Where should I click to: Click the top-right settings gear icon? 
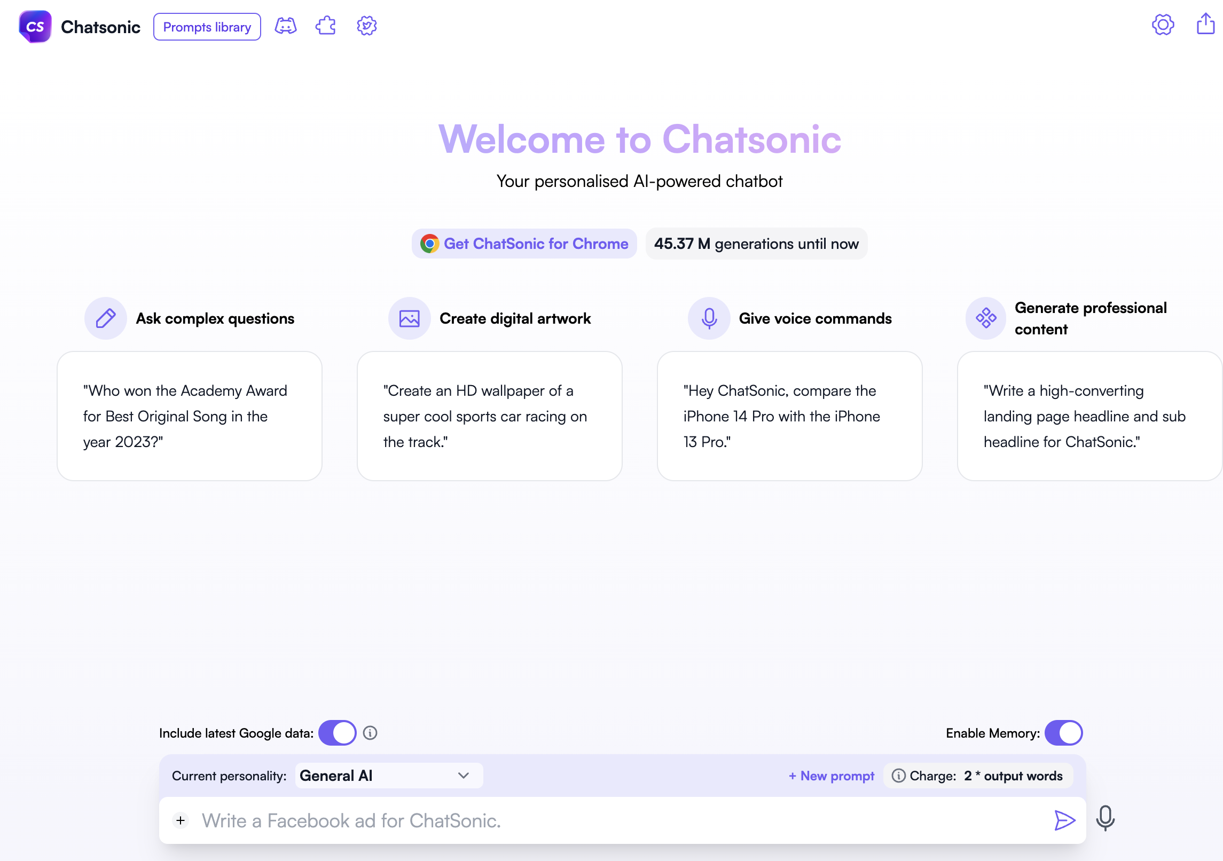1163,25
